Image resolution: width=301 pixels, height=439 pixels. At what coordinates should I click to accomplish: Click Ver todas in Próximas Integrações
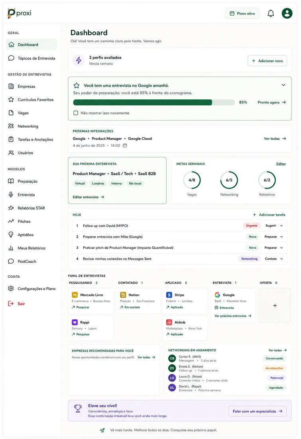pos(275,138)
